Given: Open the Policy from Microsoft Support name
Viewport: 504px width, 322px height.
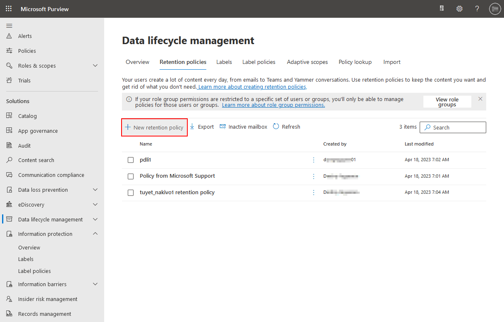Looking at the screenshot, I should (x=177, y=176).
